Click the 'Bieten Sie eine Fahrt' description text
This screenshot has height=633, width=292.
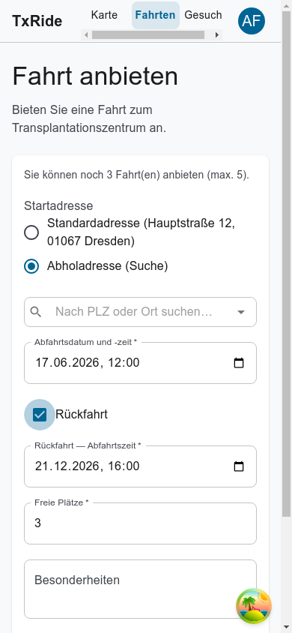[89, 119]
